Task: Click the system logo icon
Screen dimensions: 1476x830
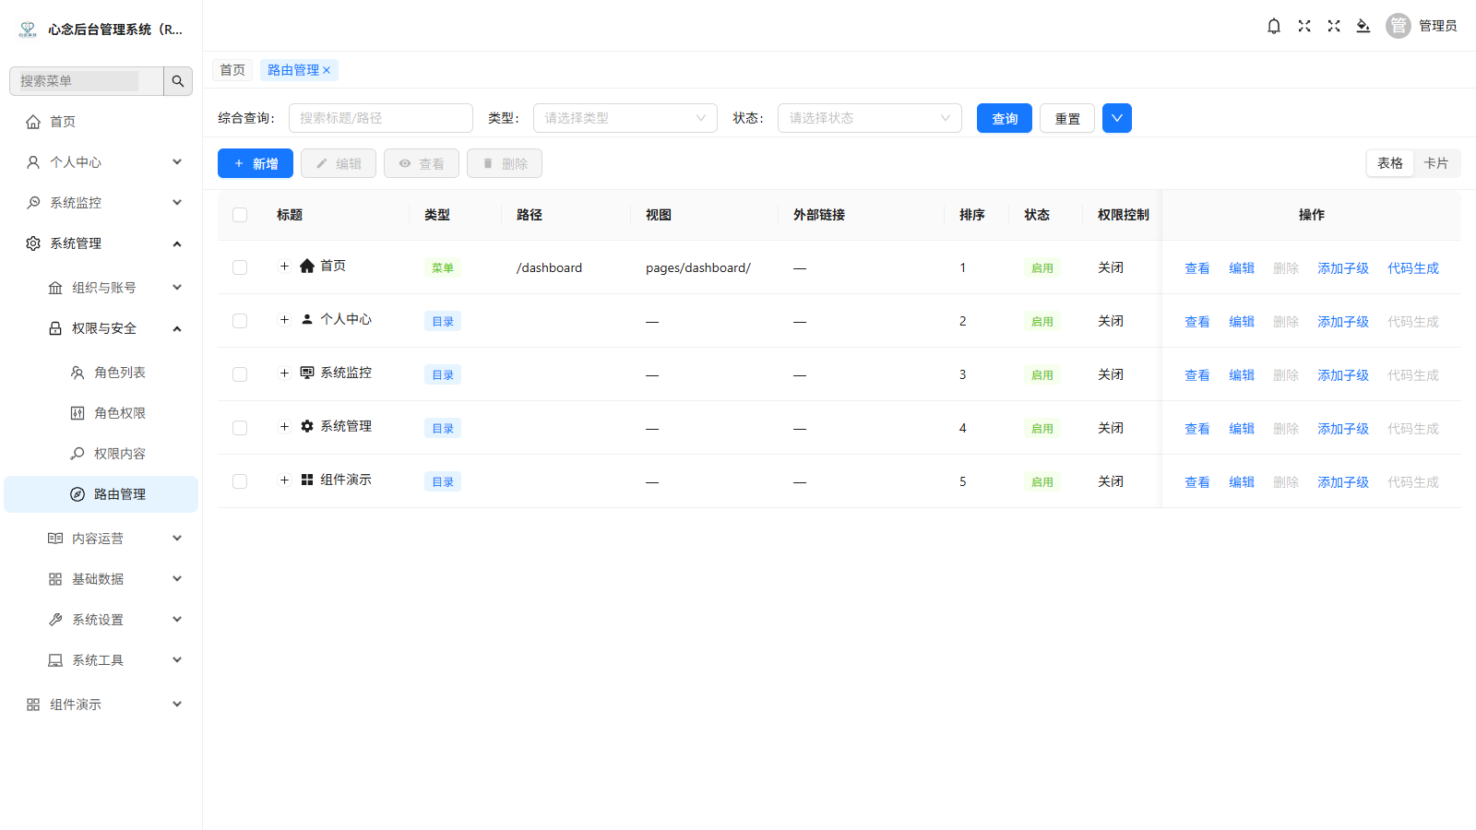Action: click(x=28, y=30)
